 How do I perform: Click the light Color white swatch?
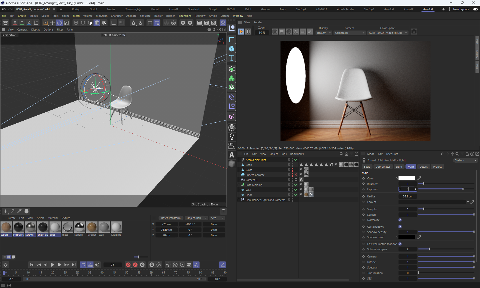point(406,178)
